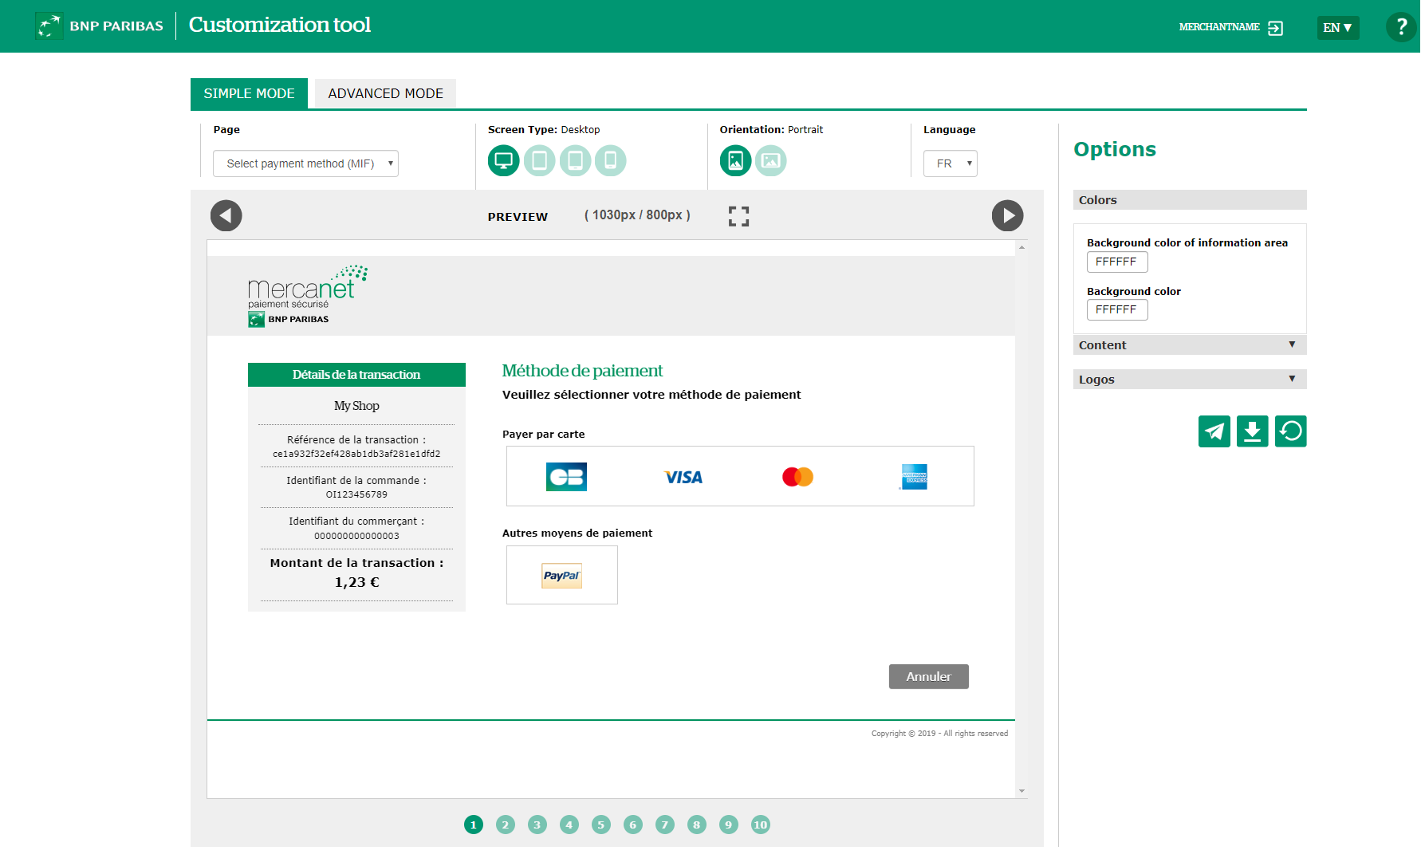The image size is (1421, 866).
Task: Click the paper plane publish icon
Action: [1214, 431]
